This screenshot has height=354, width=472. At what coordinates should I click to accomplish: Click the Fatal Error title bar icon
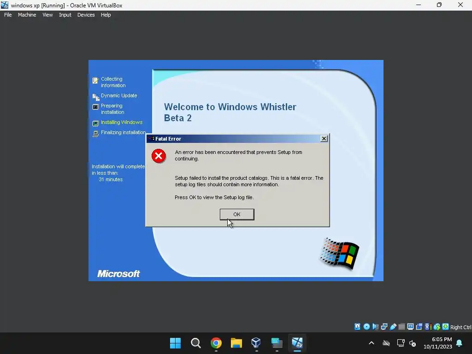(151, 139)
